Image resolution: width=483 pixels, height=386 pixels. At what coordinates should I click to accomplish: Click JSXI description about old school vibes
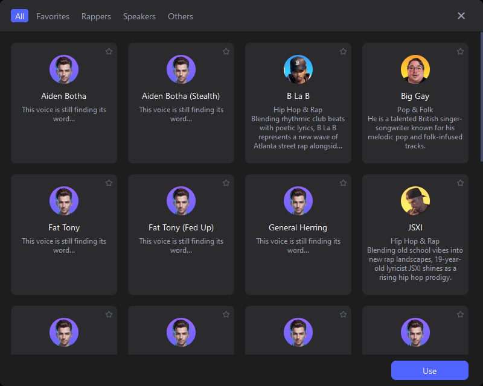(x=415, y=264)
